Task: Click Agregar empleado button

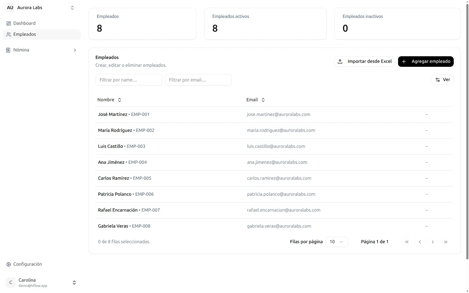Action: [426, 62]
